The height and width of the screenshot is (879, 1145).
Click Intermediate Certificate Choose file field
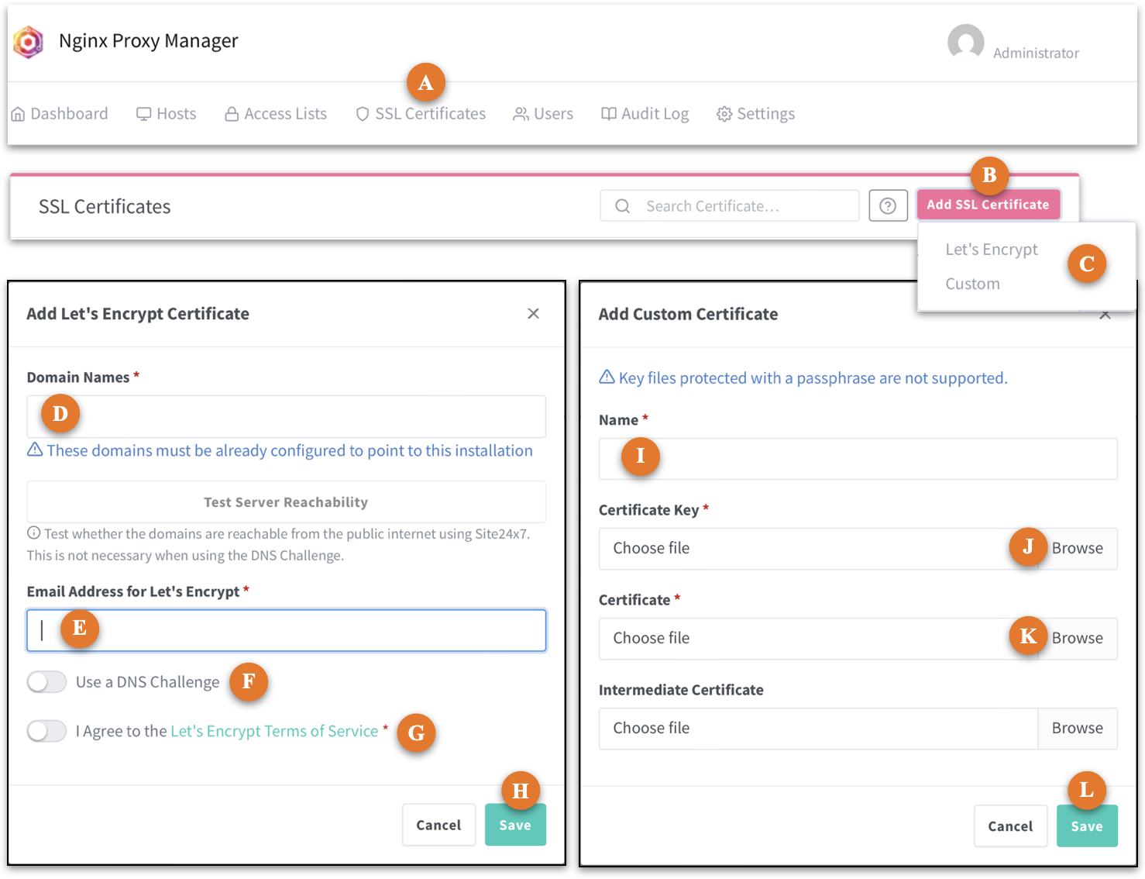(818, 729)
